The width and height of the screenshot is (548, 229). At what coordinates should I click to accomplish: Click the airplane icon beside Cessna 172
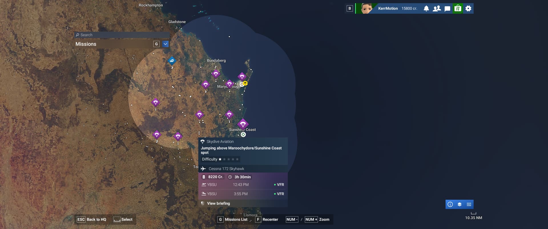click(x=203, y=169)
